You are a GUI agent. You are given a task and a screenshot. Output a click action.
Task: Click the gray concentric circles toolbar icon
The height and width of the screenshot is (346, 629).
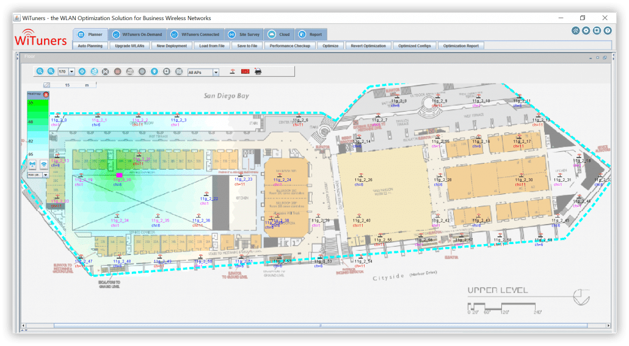pyautogui.click(x=142, y=71)
